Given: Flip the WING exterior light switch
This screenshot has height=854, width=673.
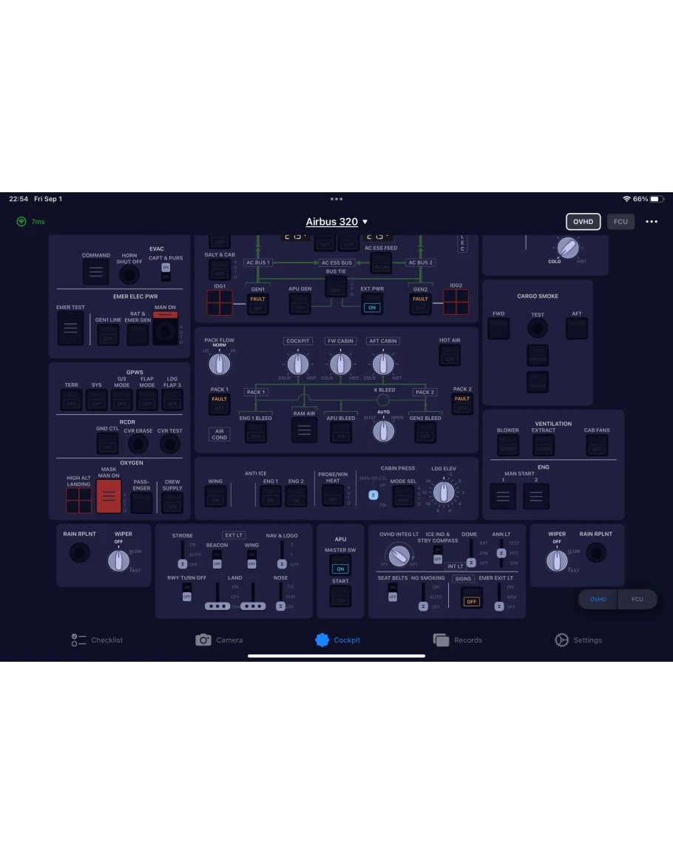Looking at the screenshot, I should [251, 559].
